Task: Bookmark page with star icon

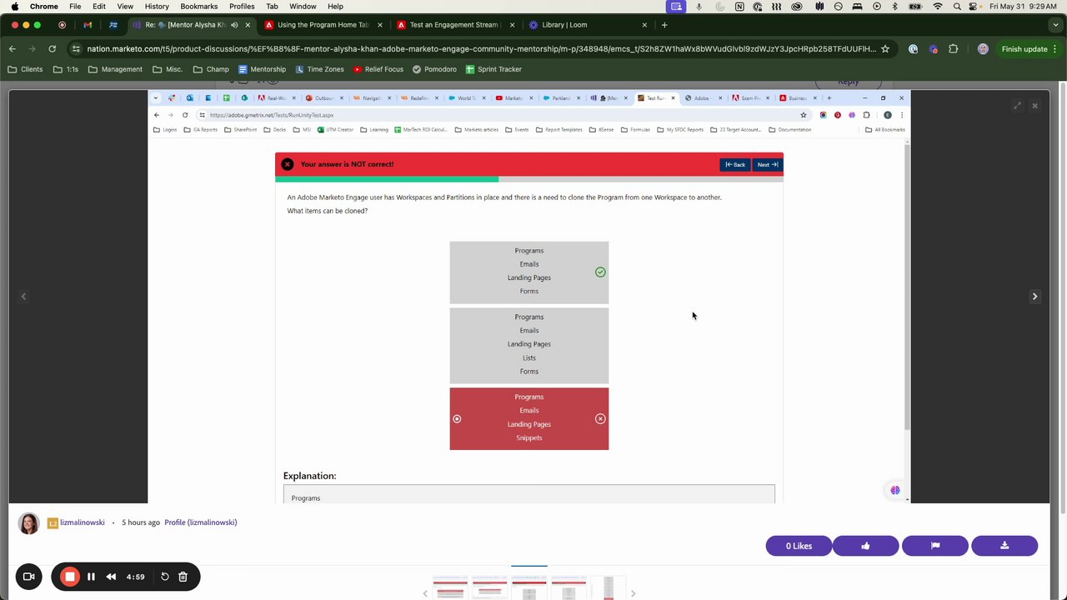Action: [885, 49]
